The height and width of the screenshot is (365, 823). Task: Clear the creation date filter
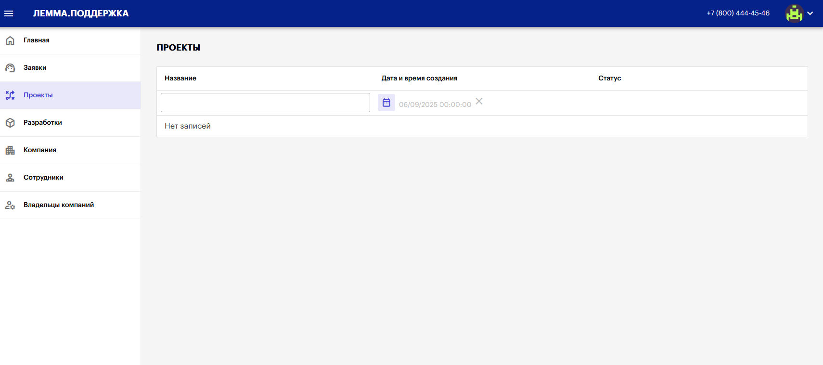(x=479, y=101)
